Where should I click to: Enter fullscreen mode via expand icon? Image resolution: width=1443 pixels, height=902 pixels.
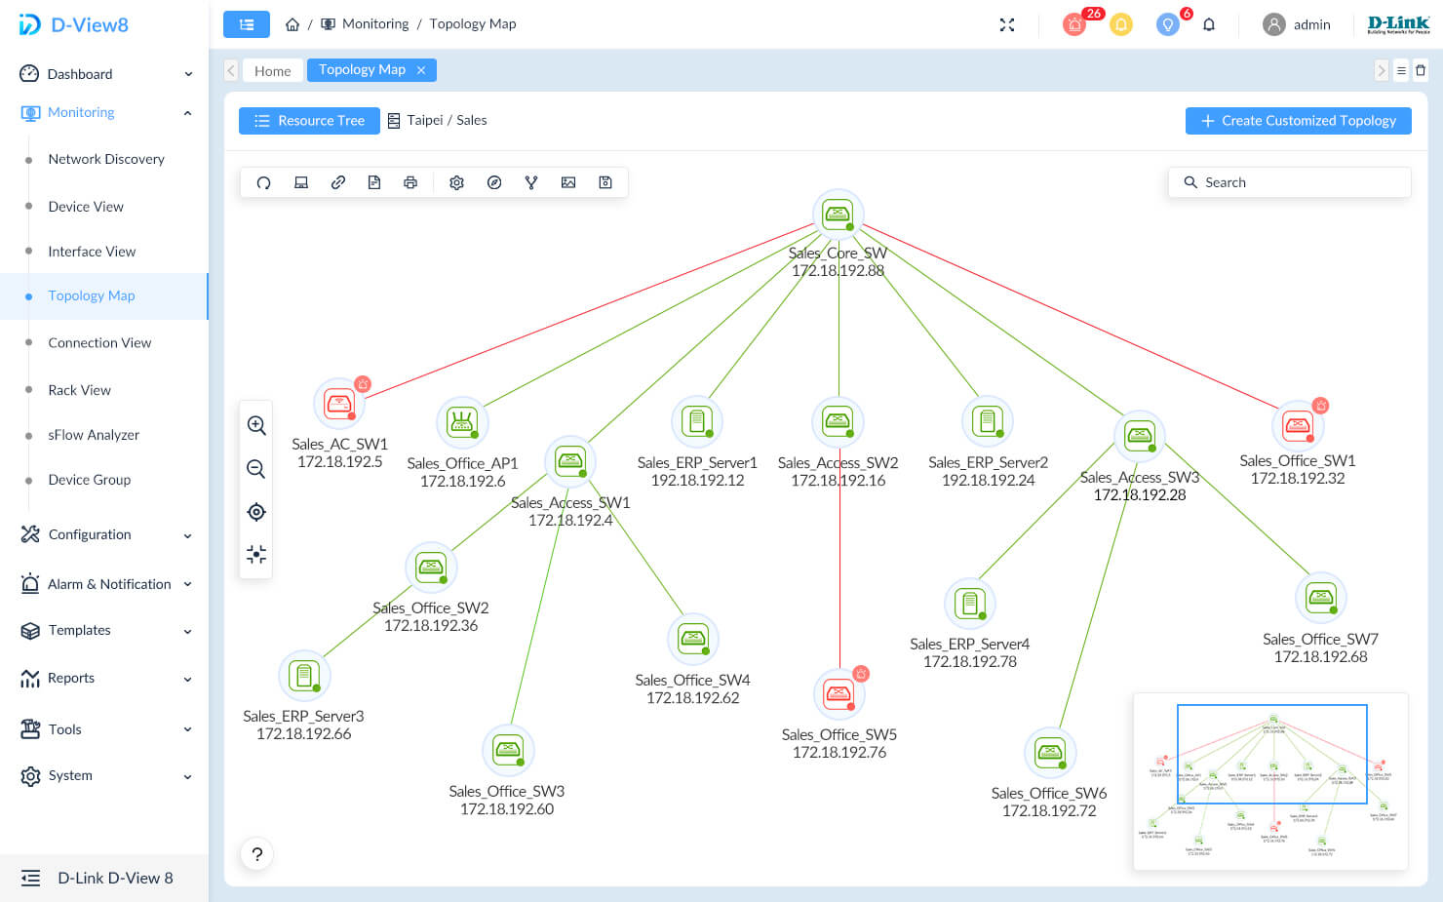[1007, 24]
